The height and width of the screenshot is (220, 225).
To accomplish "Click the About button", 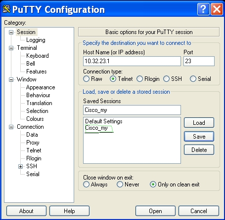I will [26, 211].
